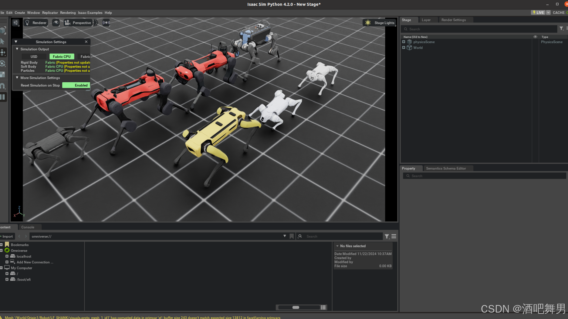Sort by Name (Old to New) header
Viewport: 568px width, 319px height.
[x=415, y=37]
